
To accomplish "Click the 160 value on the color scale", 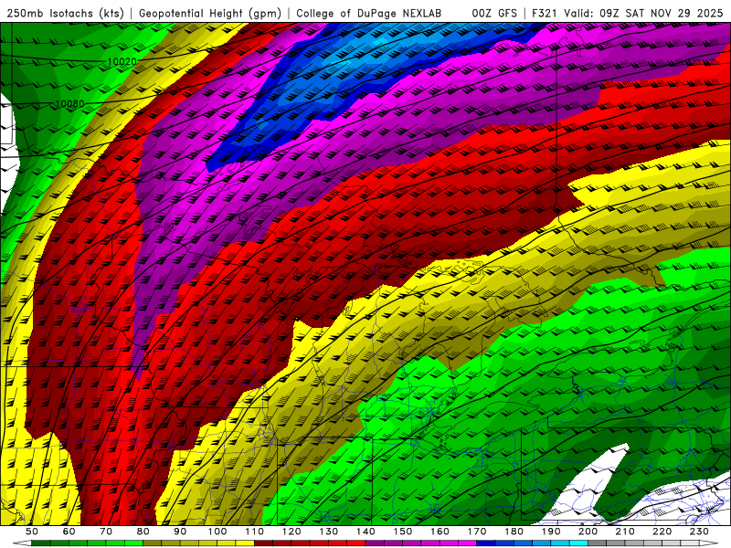I will [x=440, y=532].
